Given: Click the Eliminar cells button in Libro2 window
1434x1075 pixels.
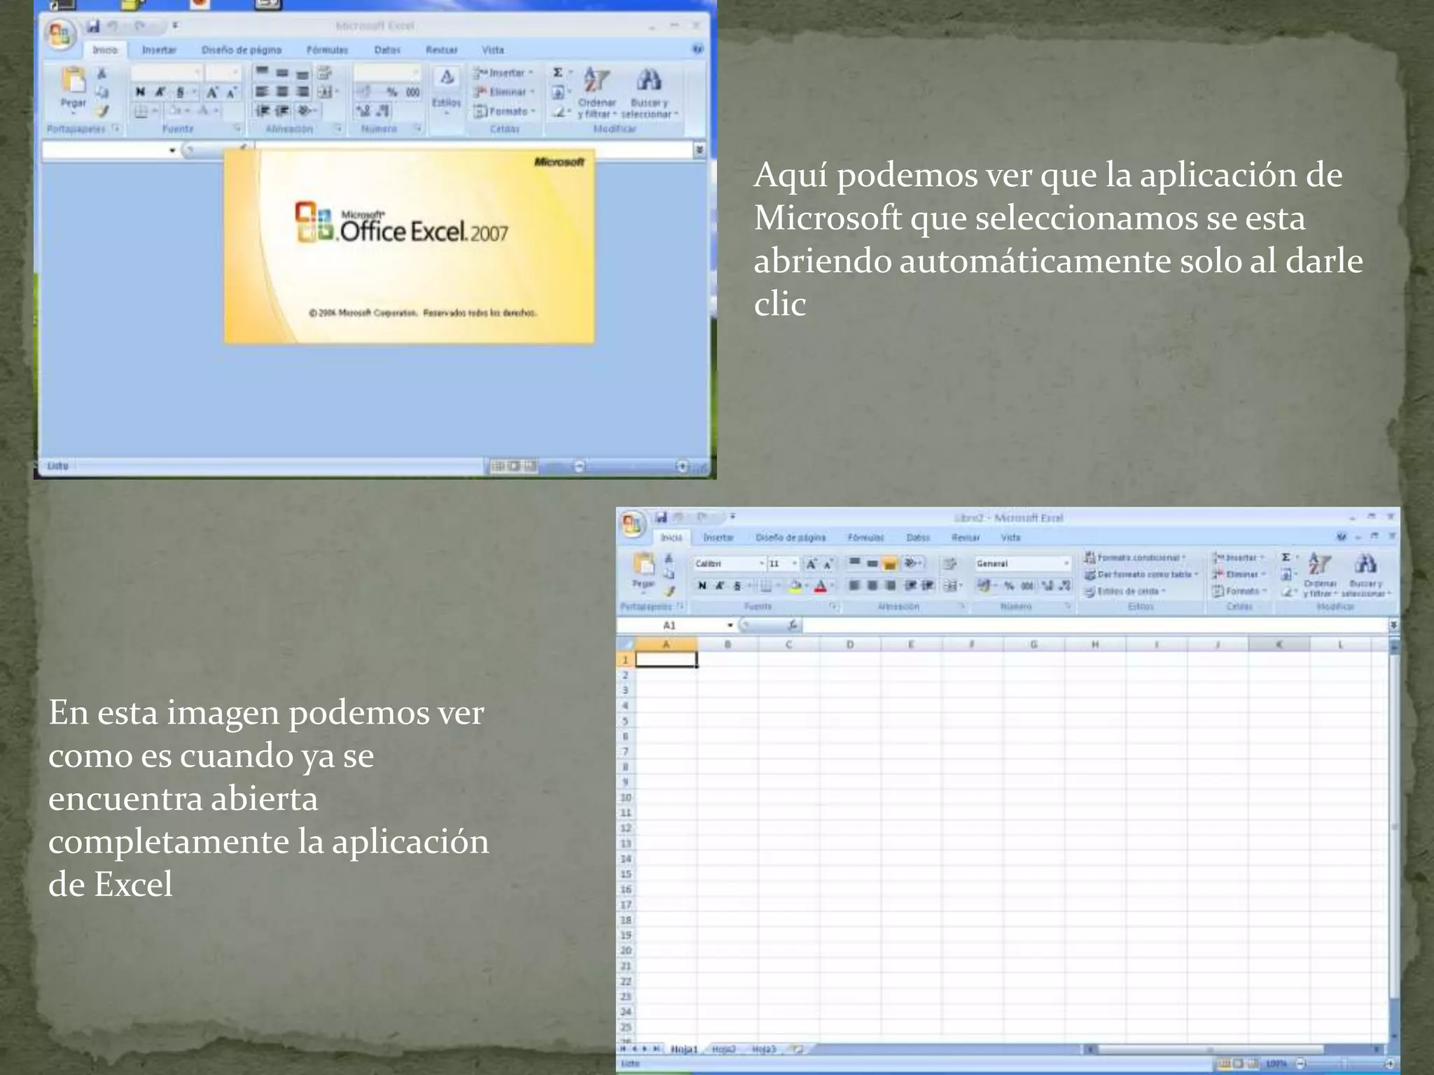Looking at the screenshot, I should 1238,574.
